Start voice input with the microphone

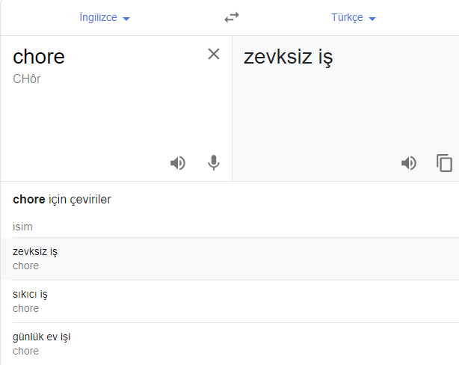pos(214,163)
